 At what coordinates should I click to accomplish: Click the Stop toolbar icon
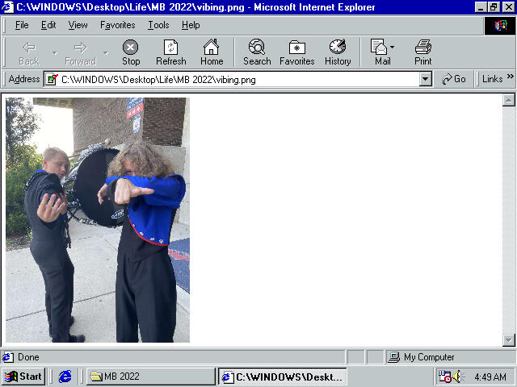point(130,52)
